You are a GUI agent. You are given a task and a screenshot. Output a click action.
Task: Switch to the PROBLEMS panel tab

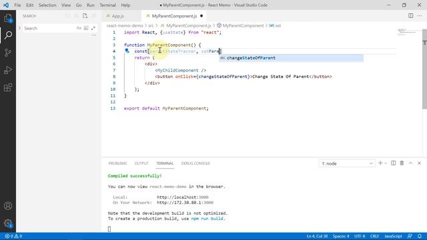(117, 163)
